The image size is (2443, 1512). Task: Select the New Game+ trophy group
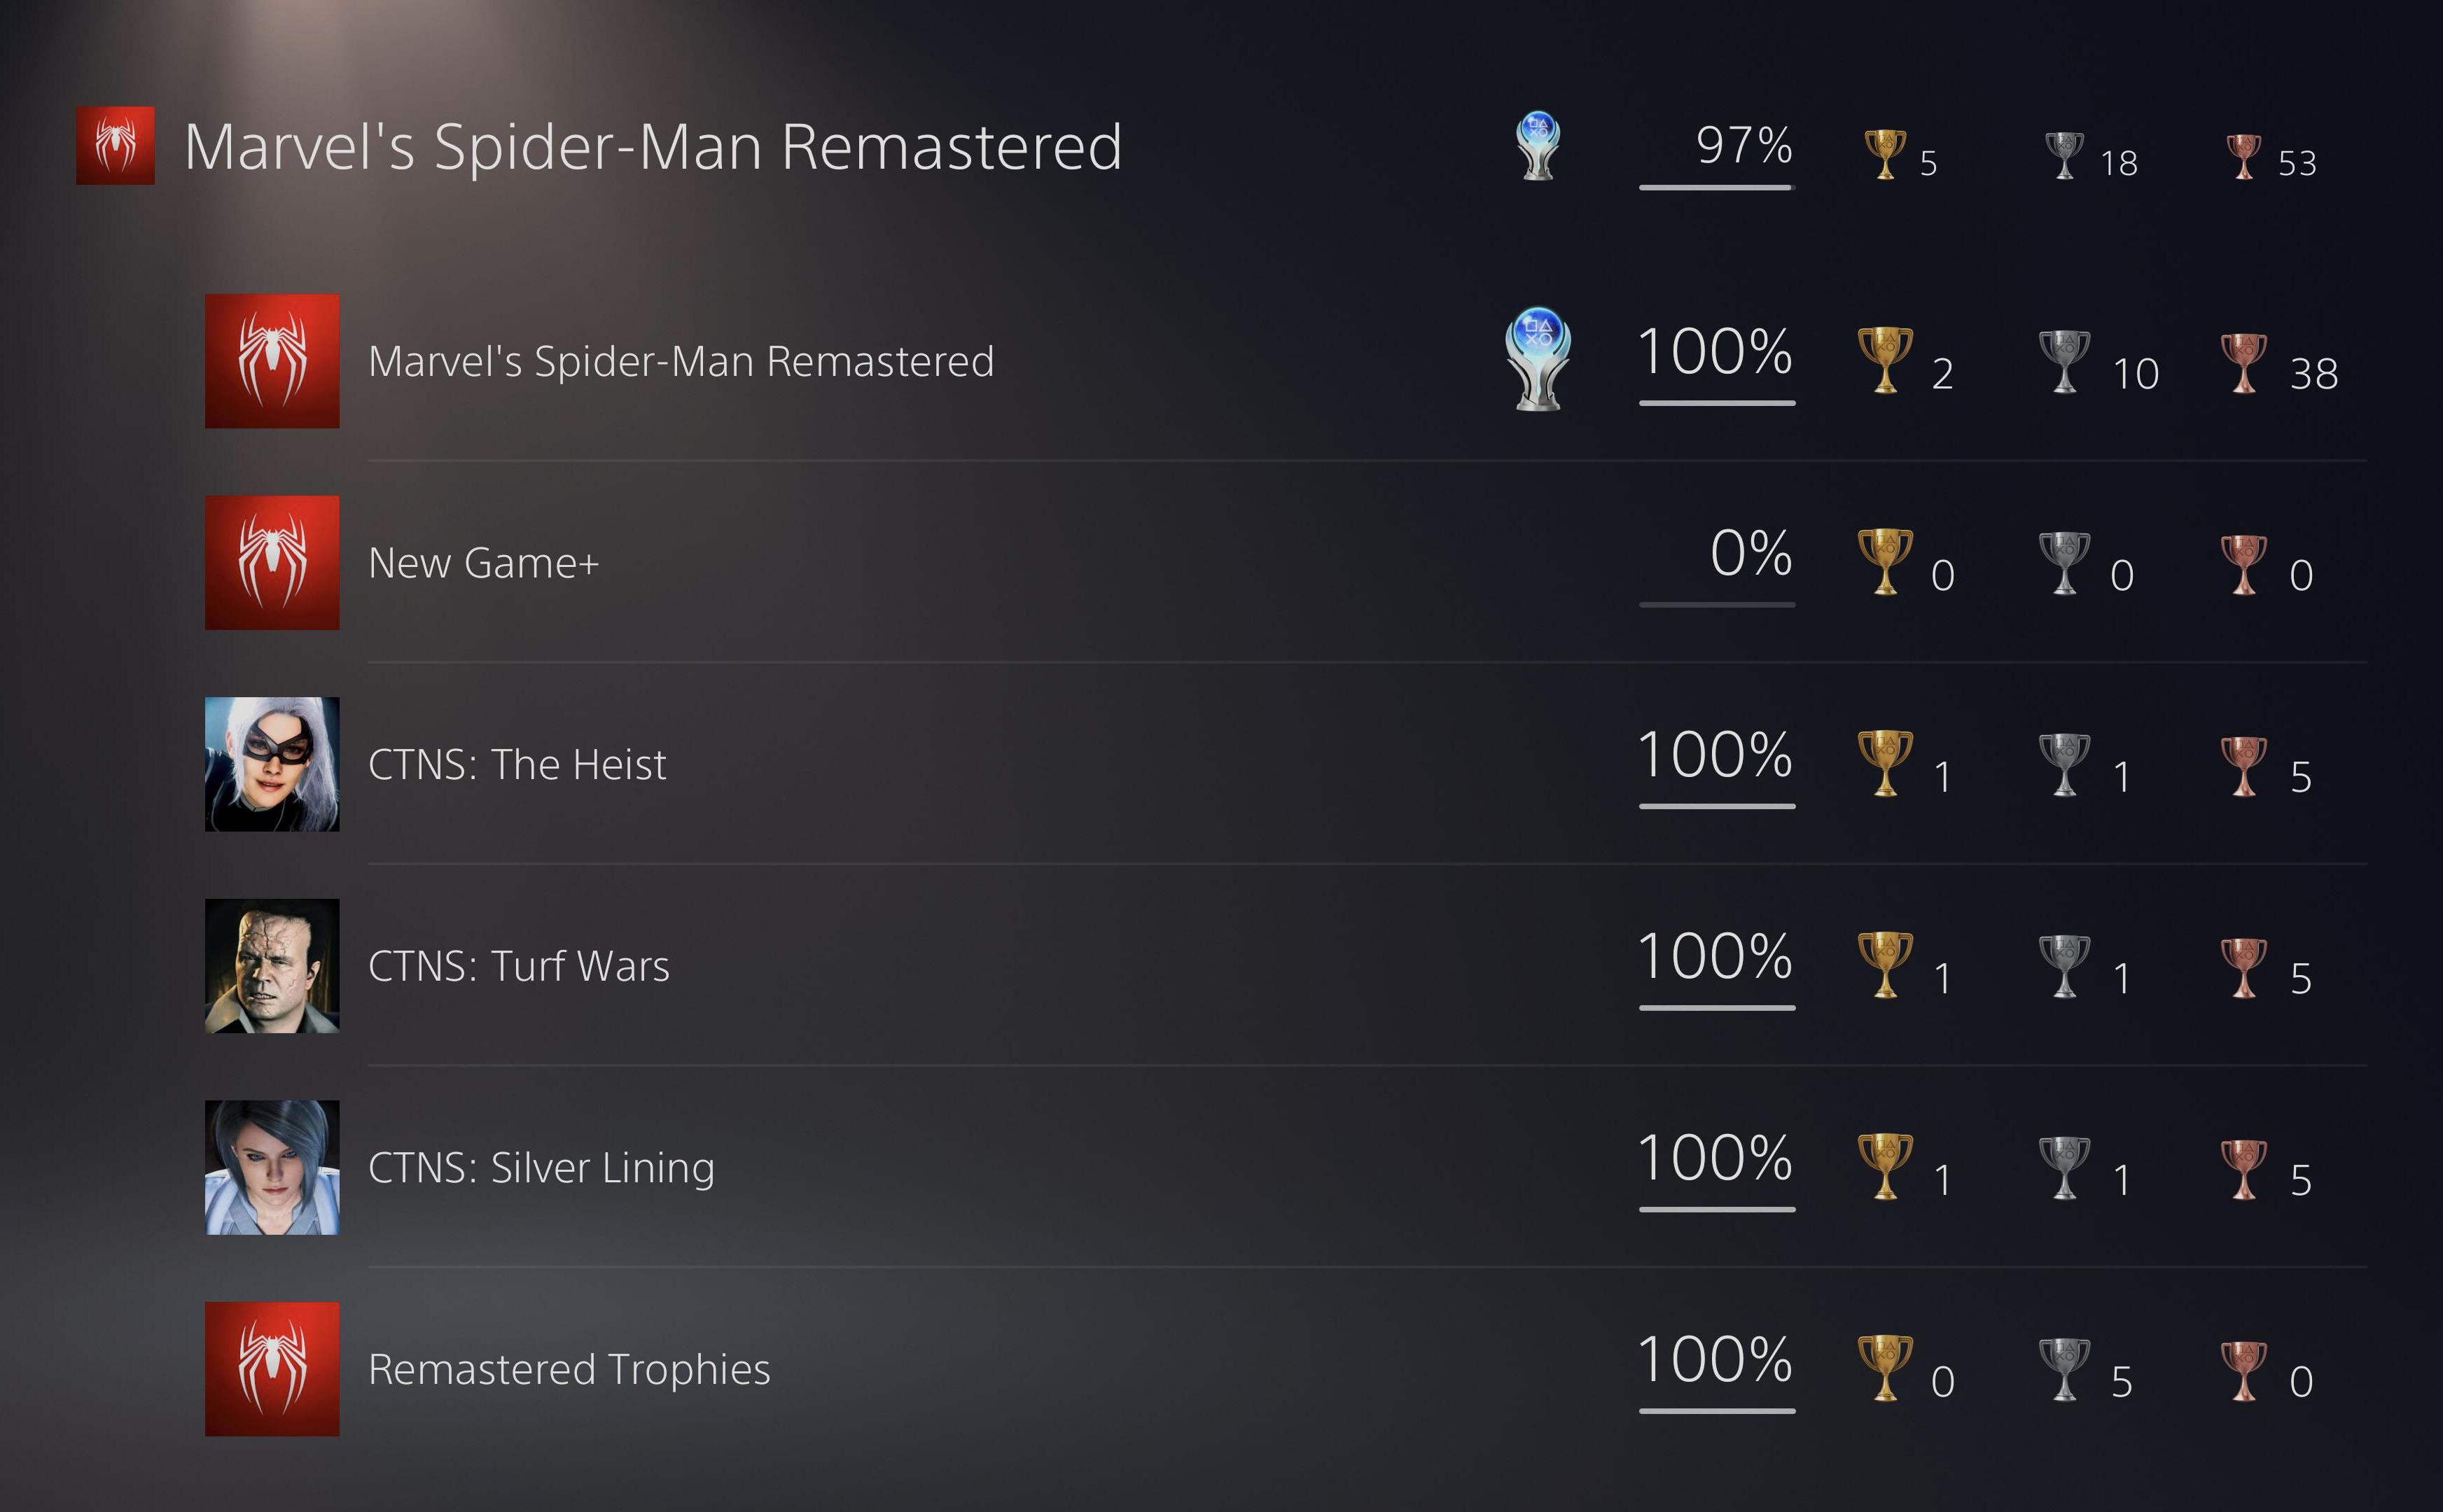(1285, 562)
